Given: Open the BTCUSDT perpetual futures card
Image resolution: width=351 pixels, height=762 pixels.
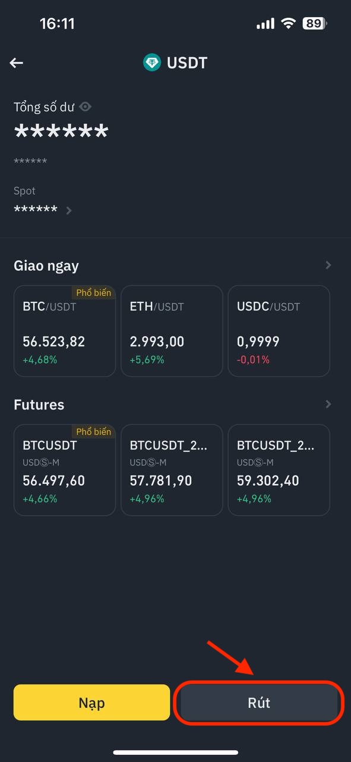Looking at the screenshot, I should coord(65,470).
